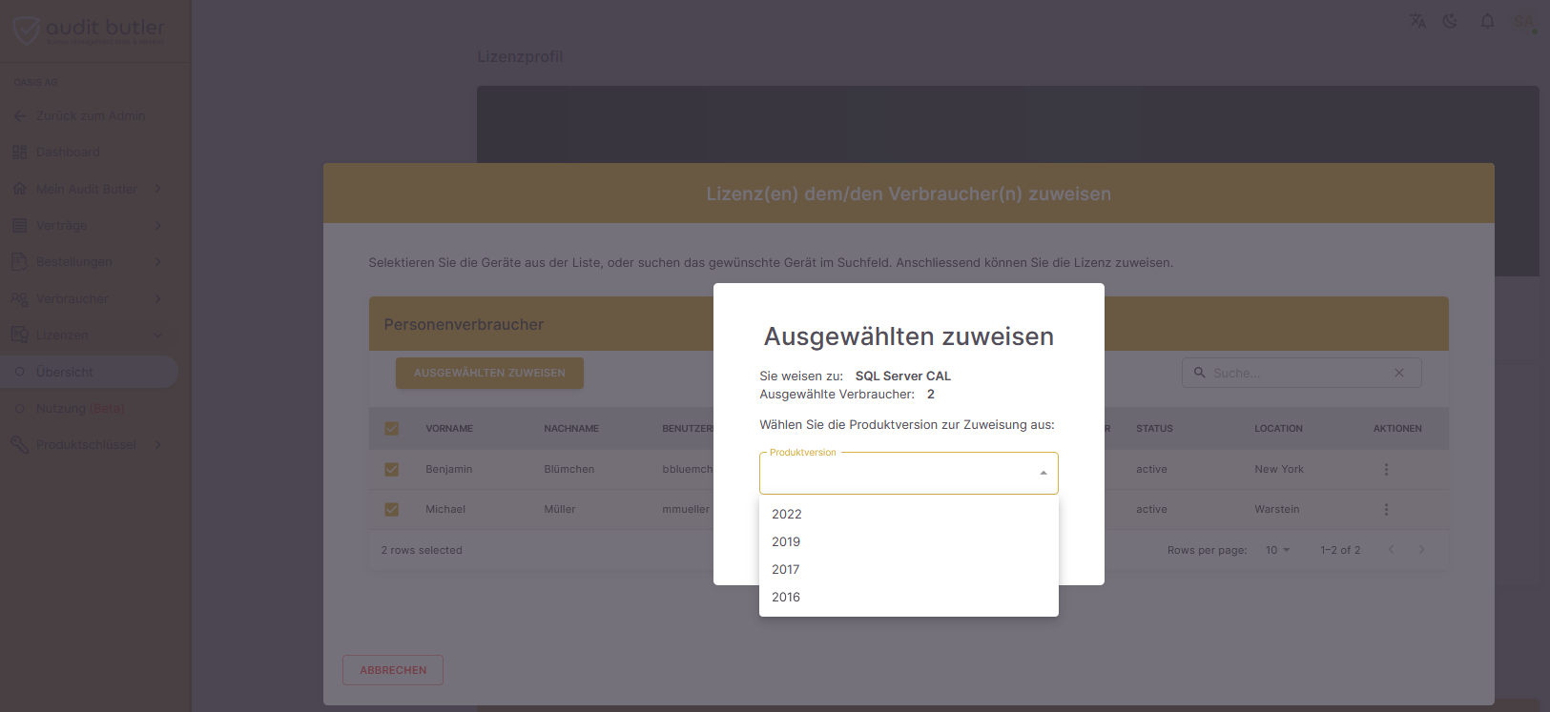Viewport: 1550px width, 712px height.
Task: Click the Audit Butler logo
Action: pyautogui.click(x=89, y=31)
